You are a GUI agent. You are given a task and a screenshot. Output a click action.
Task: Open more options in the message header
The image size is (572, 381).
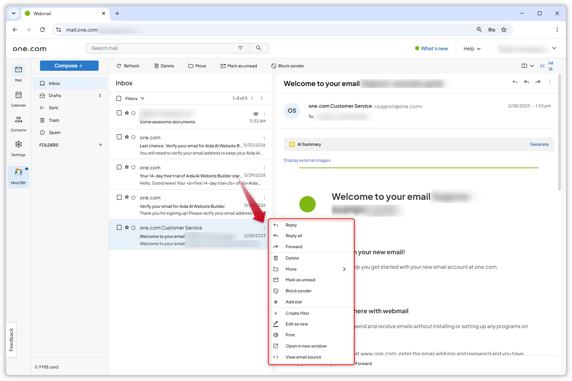[x=550, y=82]
